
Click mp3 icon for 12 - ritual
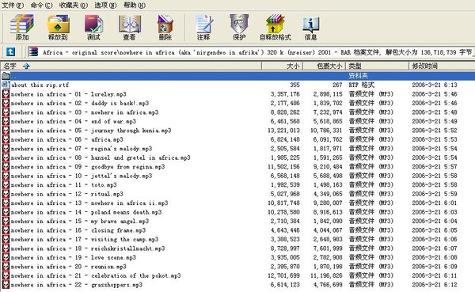click(x=6, y=194)
